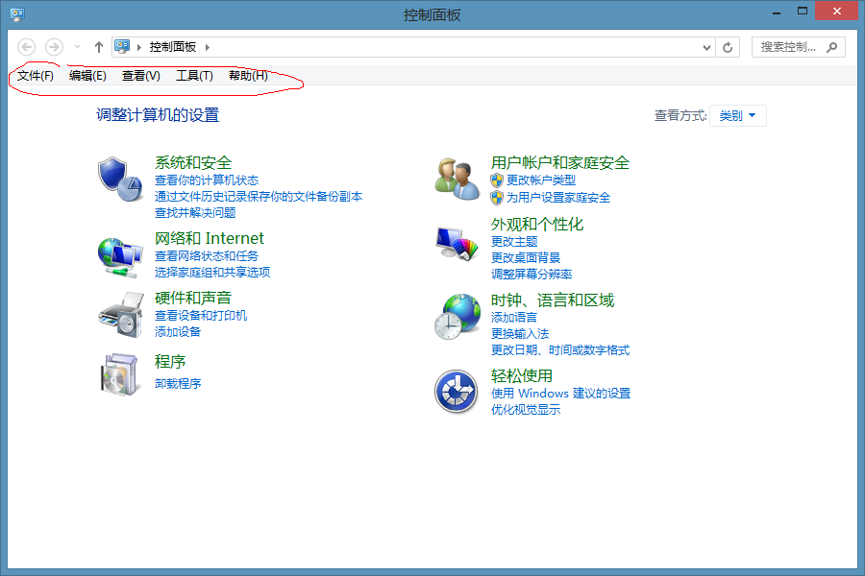Open the 网络和 Internet heading link
The width and height of the screenshot is (865, 576).
click(x=210, y=238)
